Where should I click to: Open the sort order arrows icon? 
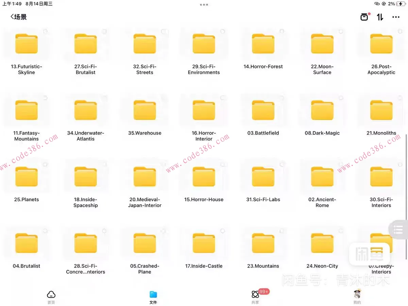point(380,17)
